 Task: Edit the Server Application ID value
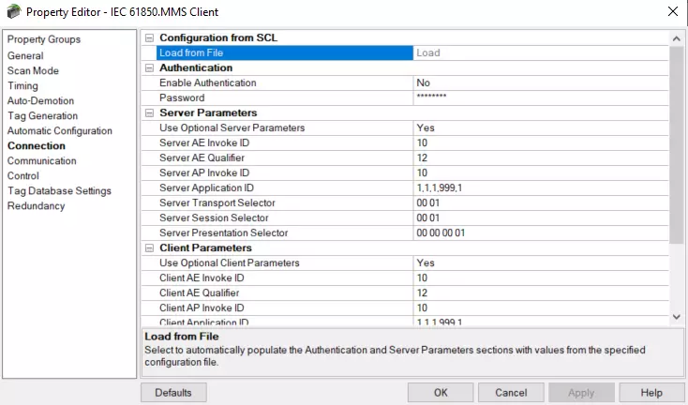(x=541, y=187)
